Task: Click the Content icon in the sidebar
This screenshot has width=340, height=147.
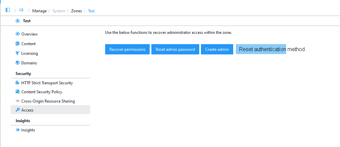Action: point(18,43)
